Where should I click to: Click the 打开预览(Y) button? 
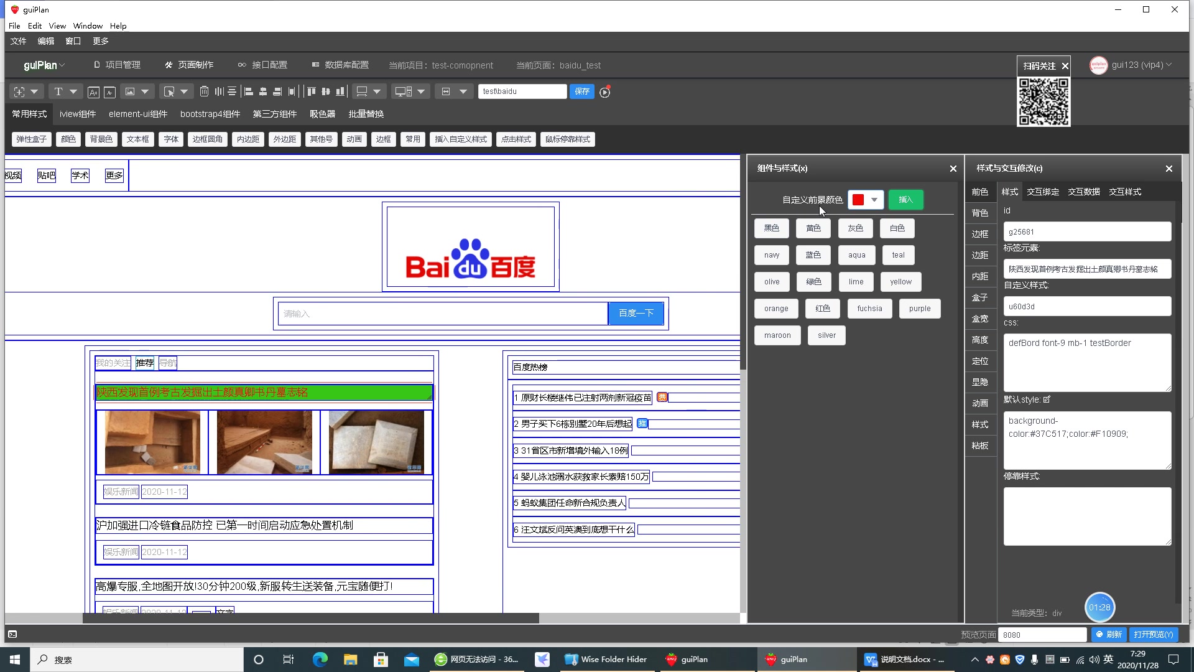(1154, 635)
